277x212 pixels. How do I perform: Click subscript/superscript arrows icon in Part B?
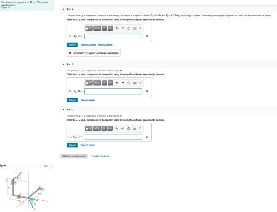(x=104, y=83)
